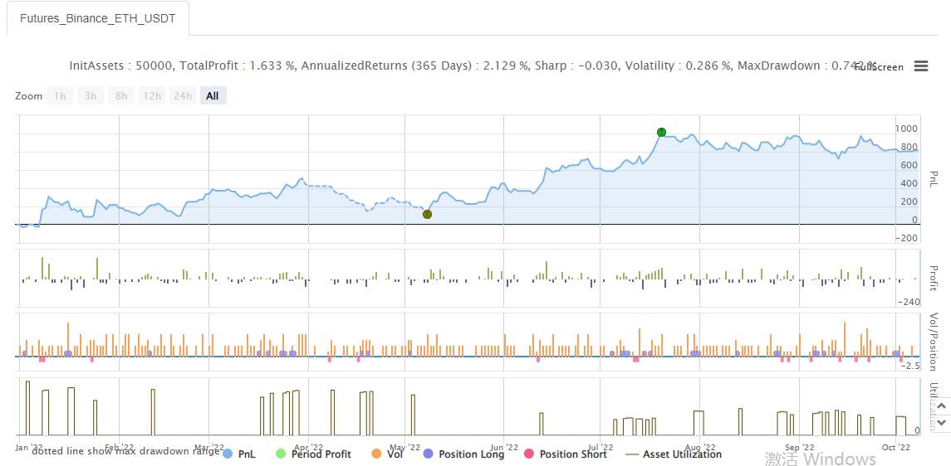The width and height of the screenshot is (951, 466).
Task: Click the green peak marker on PnL line
Action: point(661,132)
